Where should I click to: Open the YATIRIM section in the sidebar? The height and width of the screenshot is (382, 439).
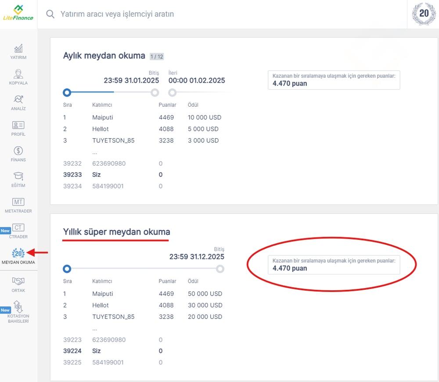click(18, 50)
